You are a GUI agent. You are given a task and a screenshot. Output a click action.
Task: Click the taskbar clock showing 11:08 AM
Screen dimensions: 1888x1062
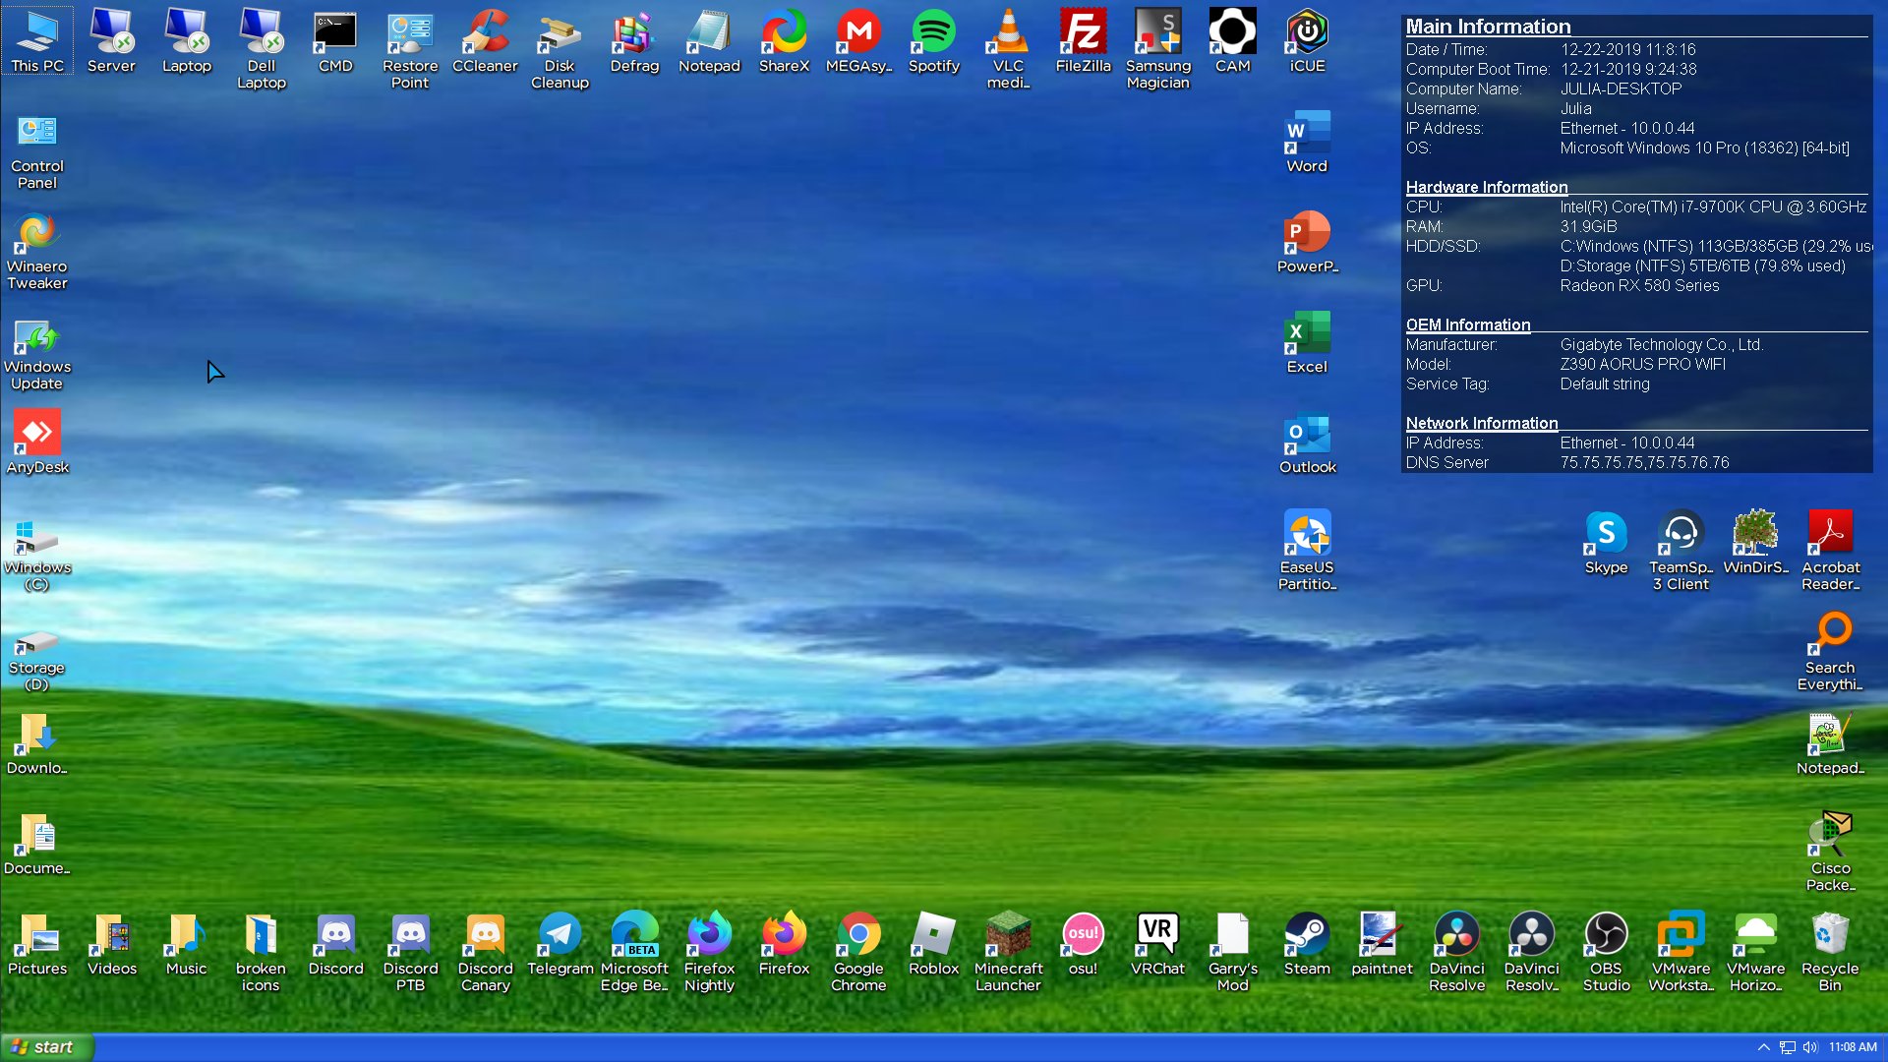pos(1853,1046)
